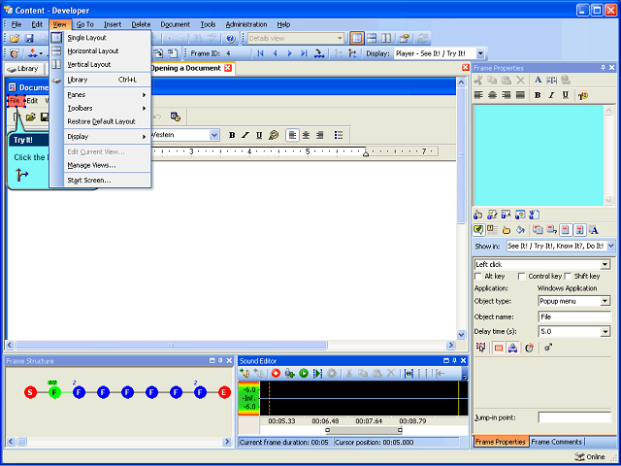Open the Display player mode dropdown

click(480, 53)
